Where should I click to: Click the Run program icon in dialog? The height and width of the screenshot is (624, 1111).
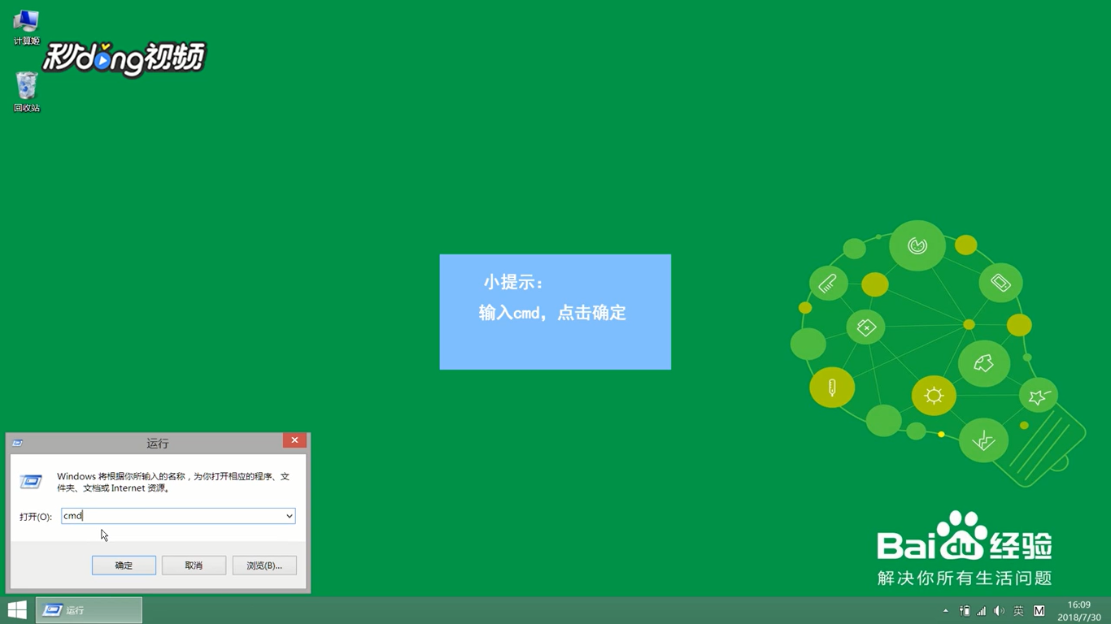(x=31, y=482)
